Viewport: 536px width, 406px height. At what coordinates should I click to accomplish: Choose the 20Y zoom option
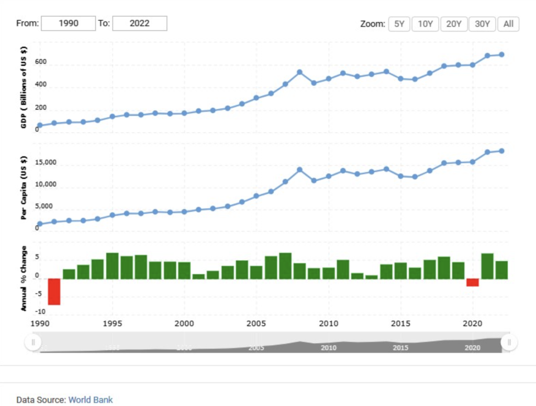pyautogui.click(x=454, y=24)
